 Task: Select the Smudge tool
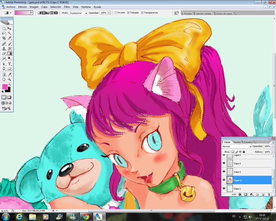(x=4, y=58)
